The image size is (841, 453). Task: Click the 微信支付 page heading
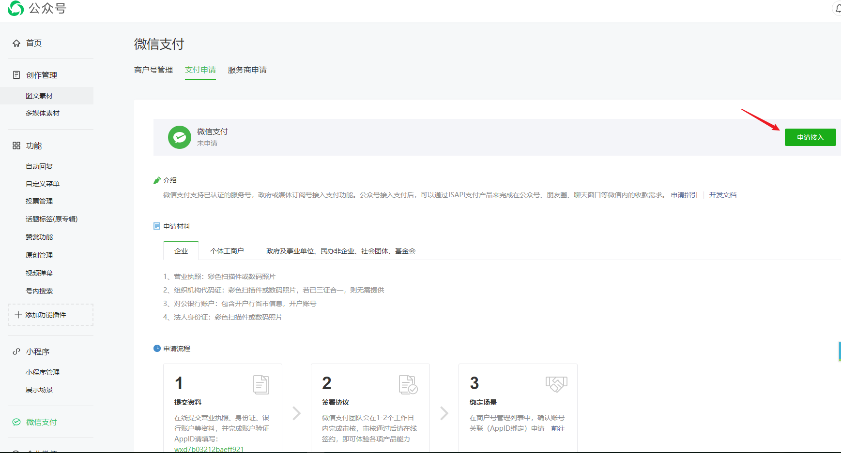coord(159,44)
